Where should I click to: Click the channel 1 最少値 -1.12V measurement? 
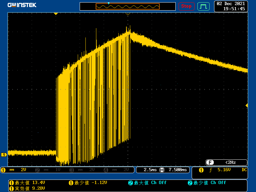[88, 183]
